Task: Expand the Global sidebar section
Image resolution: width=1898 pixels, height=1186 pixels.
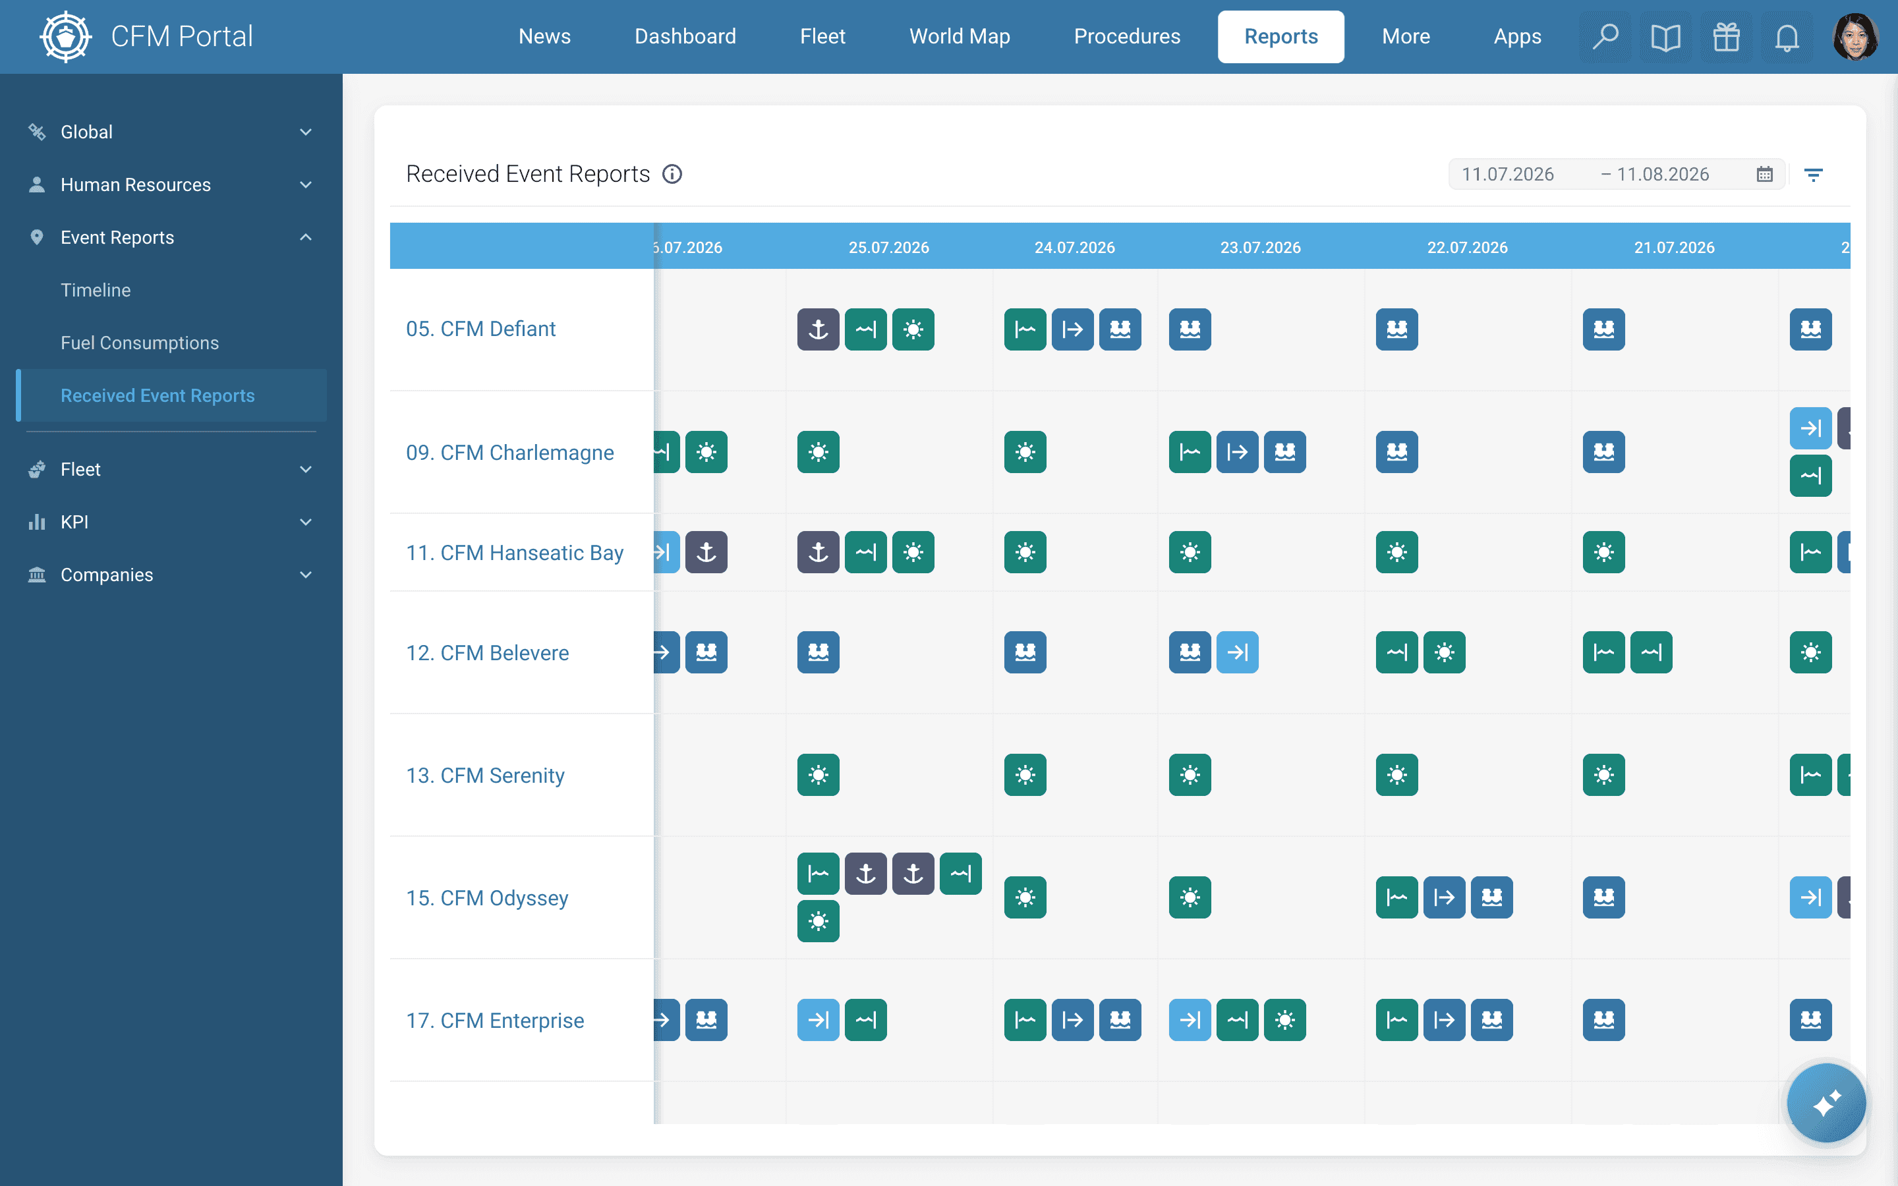Action: (171, 132)
